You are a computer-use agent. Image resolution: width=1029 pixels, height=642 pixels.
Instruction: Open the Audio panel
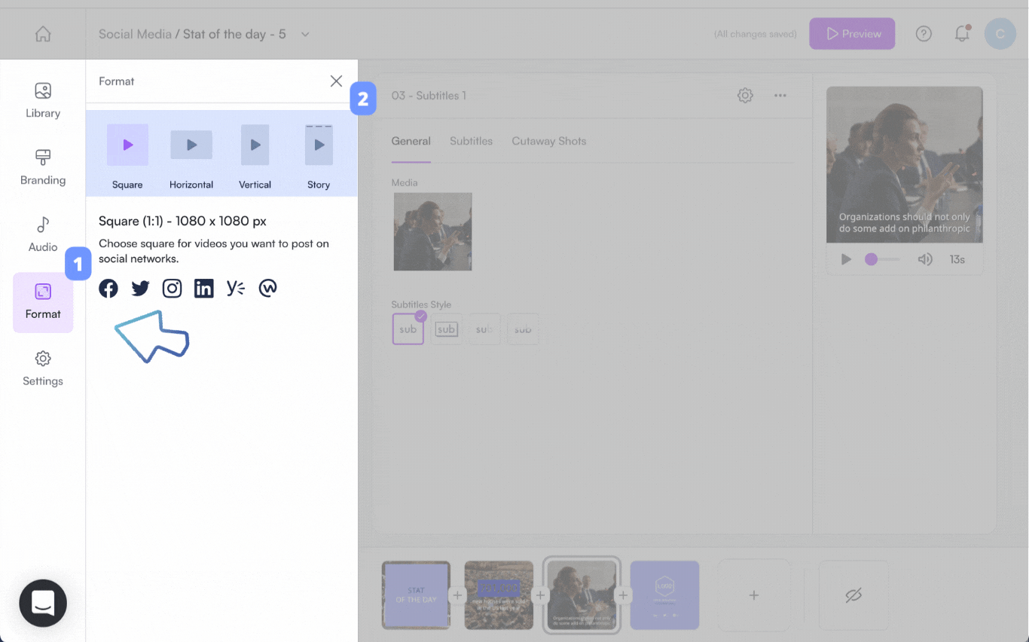point(43,234)
